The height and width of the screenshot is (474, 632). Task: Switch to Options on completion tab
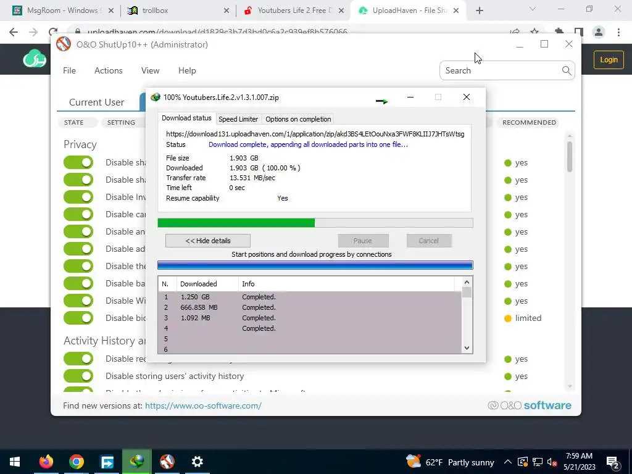[x=298, y=119]
